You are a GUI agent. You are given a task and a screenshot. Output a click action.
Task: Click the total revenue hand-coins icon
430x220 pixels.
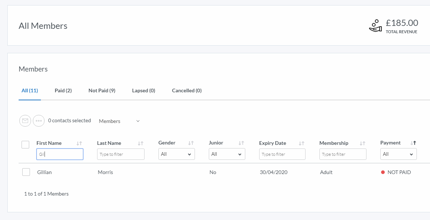point(375,26)
